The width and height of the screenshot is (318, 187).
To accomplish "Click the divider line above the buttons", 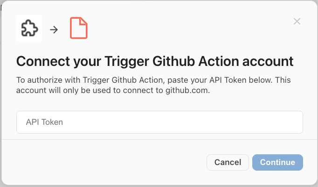I will pos(159,139).
